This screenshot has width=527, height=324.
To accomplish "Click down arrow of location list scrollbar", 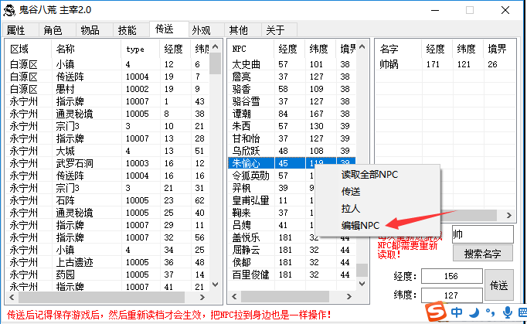I will pos(216,285).
